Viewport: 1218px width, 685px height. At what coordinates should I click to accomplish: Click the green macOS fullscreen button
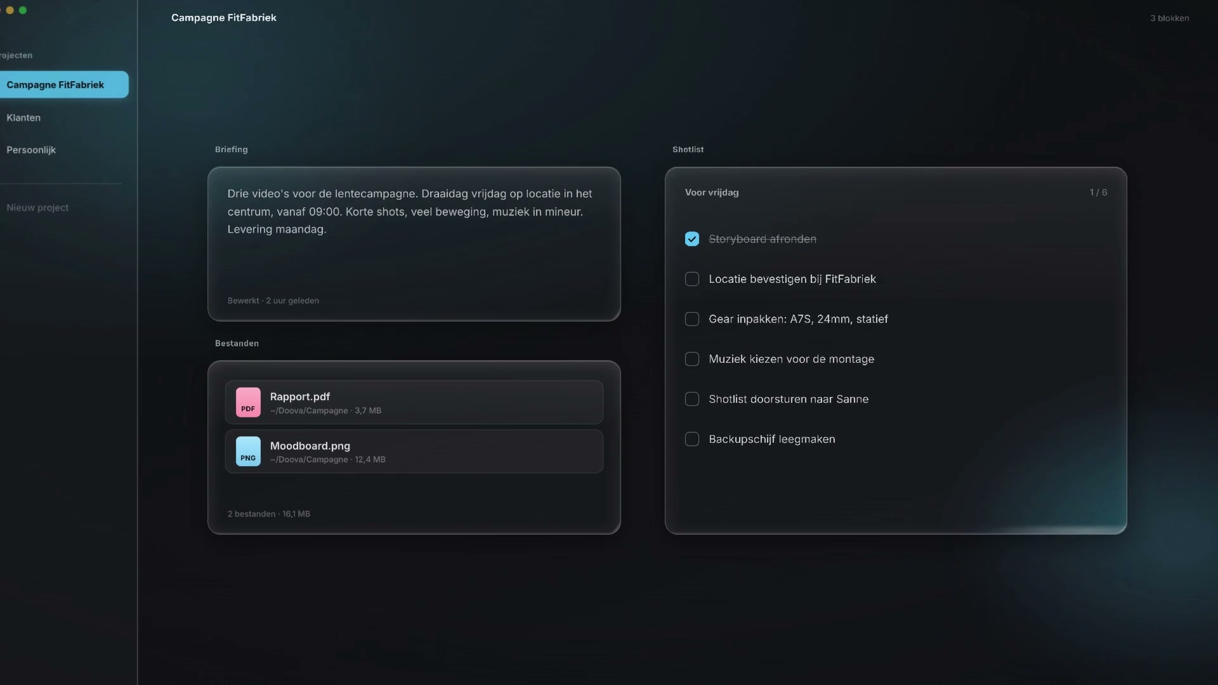click(23, 10)
